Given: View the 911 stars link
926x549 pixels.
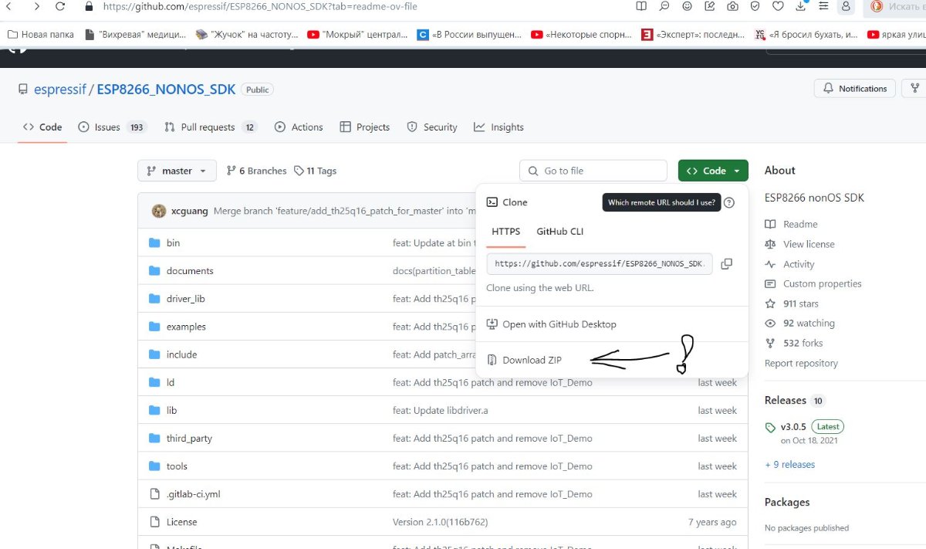Looking at the screenshot, I should (x=801, y=303).
